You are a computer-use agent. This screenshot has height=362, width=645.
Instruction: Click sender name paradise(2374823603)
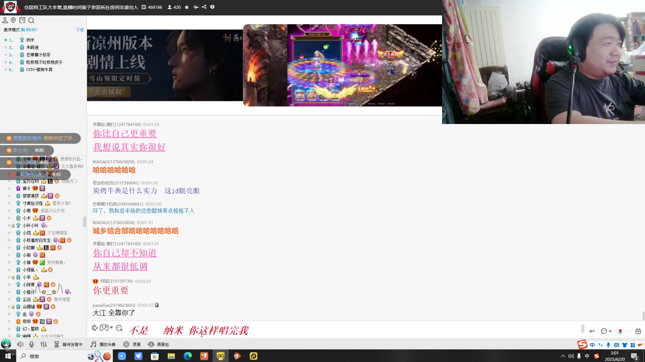pos(114,305)
